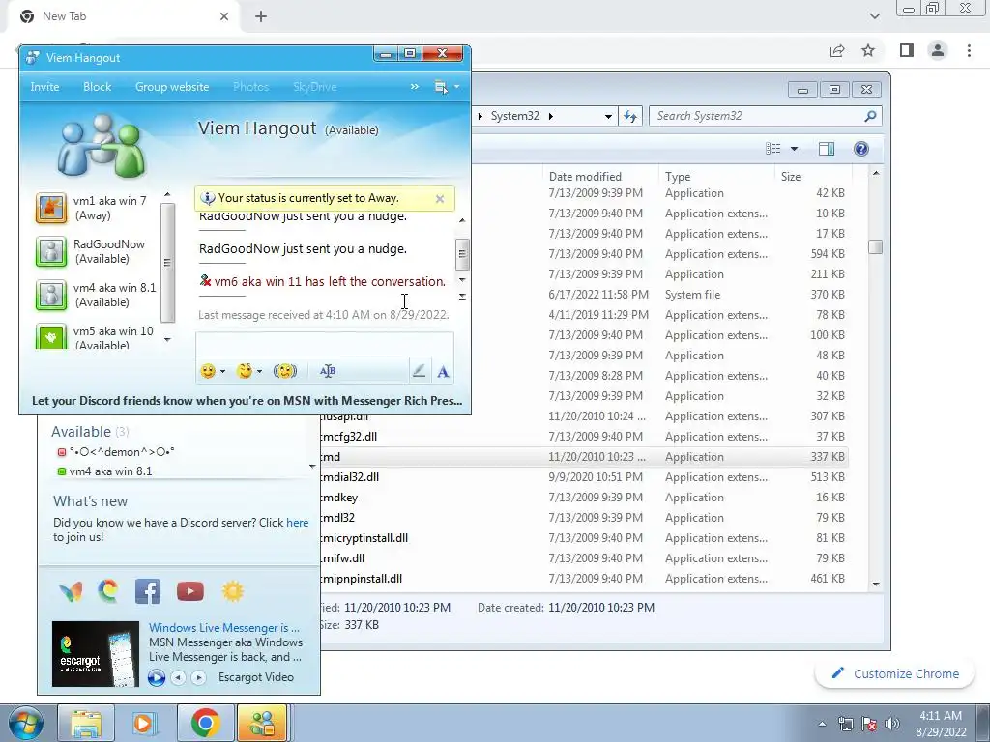Click the info icon on Away status notice
Image resolution: width=990 pixels, height=742 pixels.
[207, 198]
